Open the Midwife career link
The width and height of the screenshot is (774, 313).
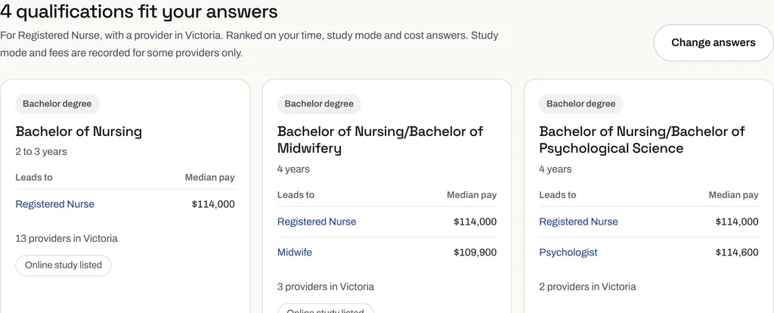point(295,253)
